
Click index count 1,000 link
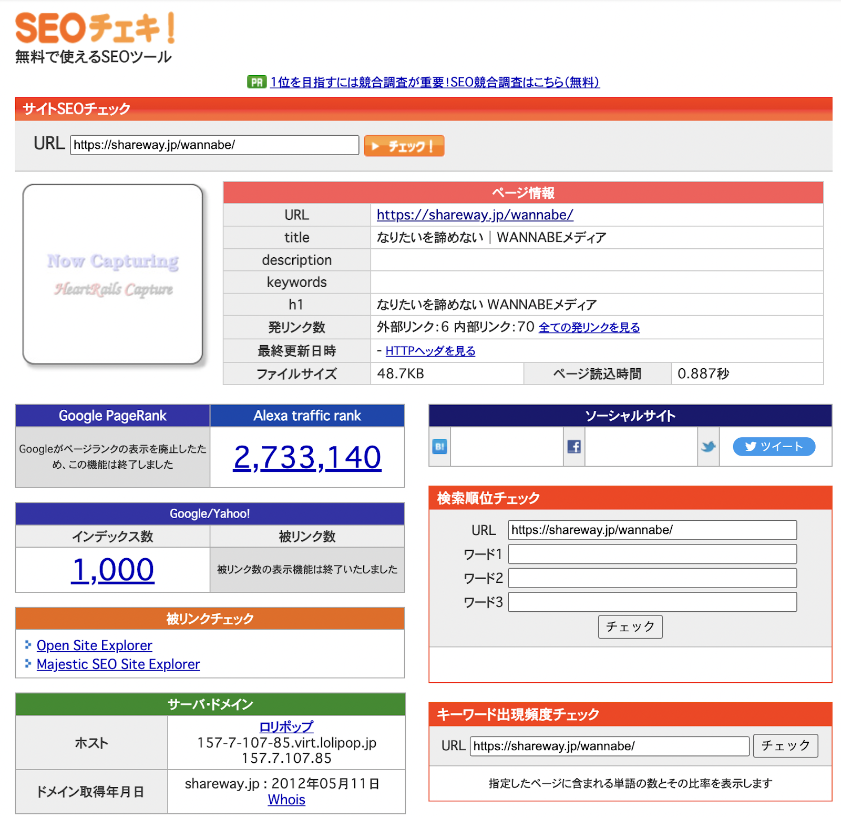pos(112,570)
